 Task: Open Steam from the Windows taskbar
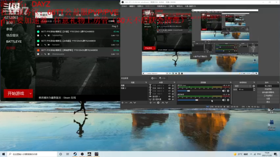pyautogui.click(x=75, y=154)
